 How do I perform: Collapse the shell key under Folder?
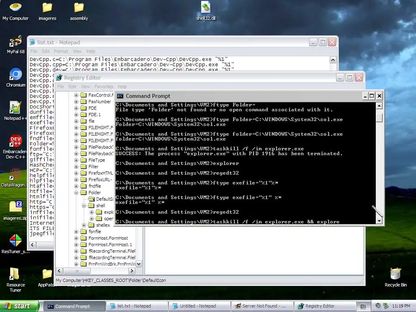click(x=84, y=206)
